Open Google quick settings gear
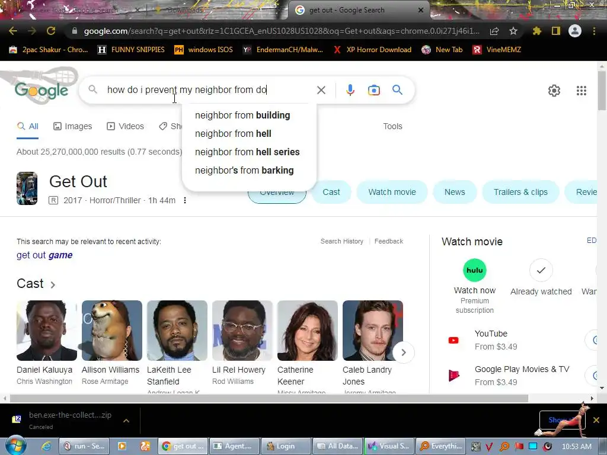Screen dimensions: 607x455 coord(554,91)
